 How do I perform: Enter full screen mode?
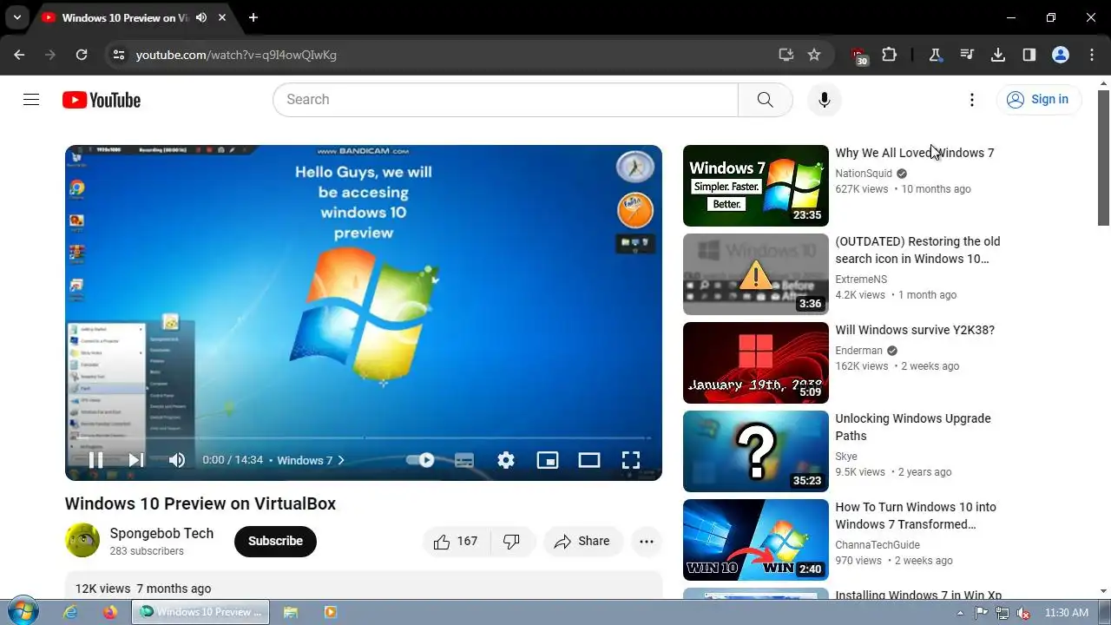631,460
